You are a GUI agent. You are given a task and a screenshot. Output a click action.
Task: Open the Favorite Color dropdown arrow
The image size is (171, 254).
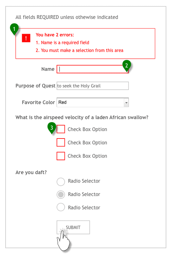126,102
